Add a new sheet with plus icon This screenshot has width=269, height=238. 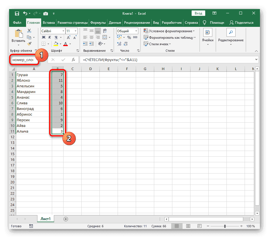click(x=66, y=219)
